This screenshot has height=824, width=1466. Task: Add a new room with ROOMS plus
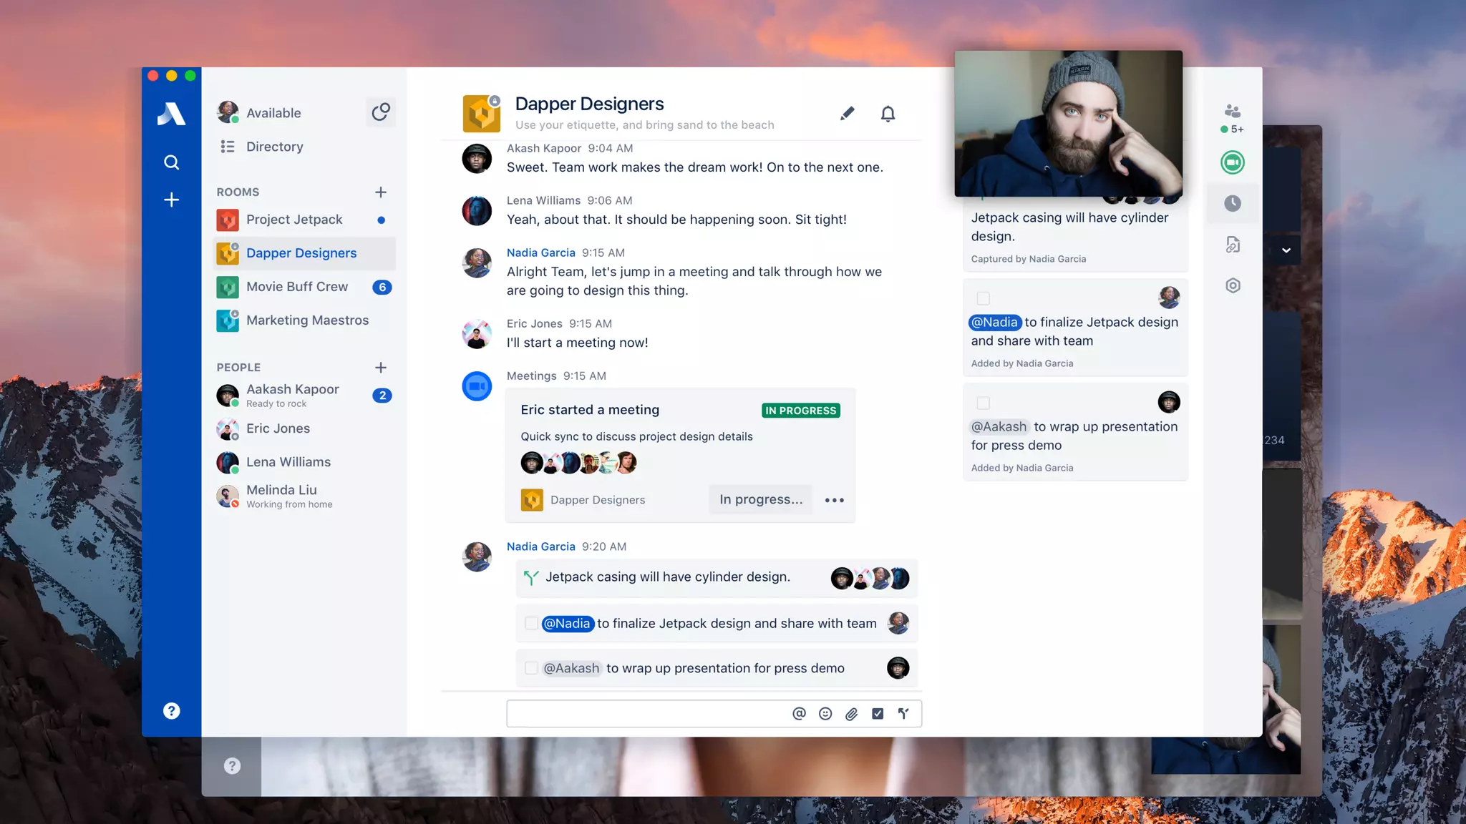click(x=381, y=192)
